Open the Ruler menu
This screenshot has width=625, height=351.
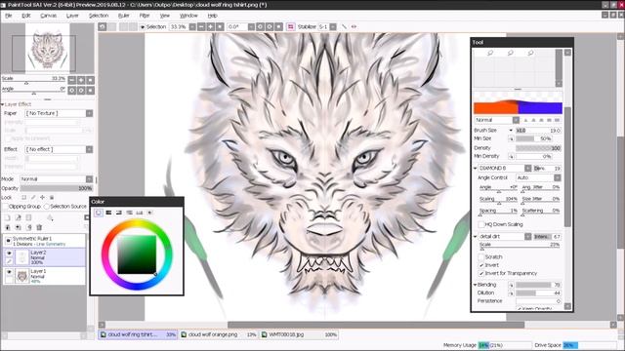point(124,16)
